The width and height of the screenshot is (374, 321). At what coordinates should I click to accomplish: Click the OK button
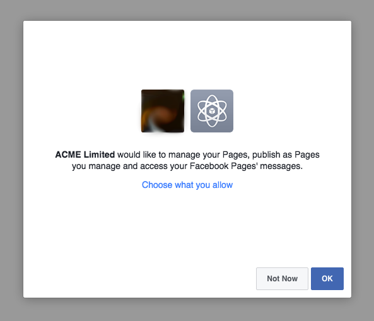[x=327, y=279]
